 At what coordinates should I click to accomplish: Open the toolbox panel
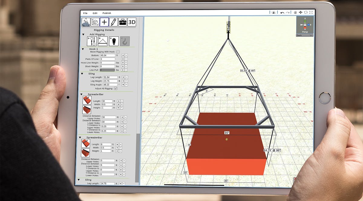123,22
